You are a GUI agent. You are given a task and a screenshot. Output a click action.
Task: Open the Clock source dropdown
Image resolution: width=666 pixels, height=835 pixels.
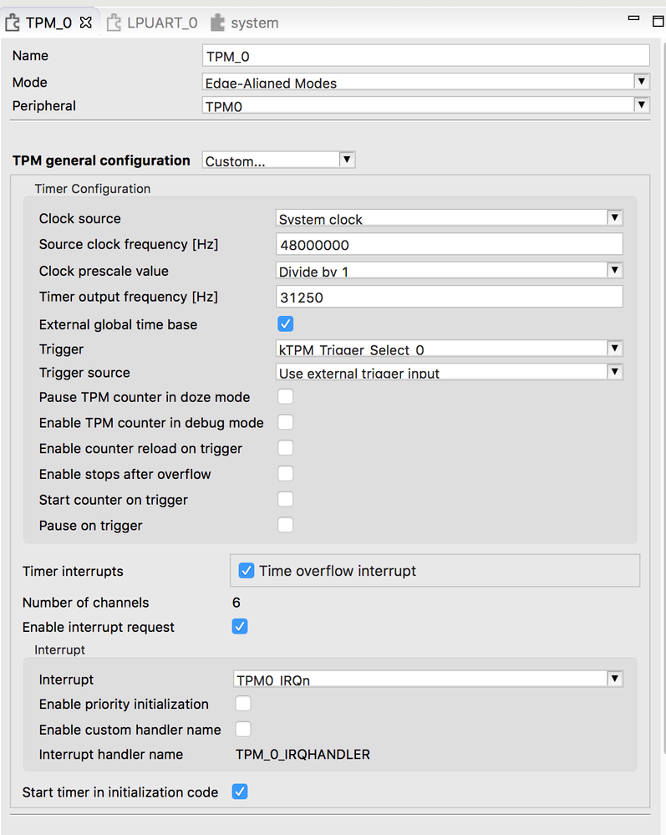pos(614,218)
